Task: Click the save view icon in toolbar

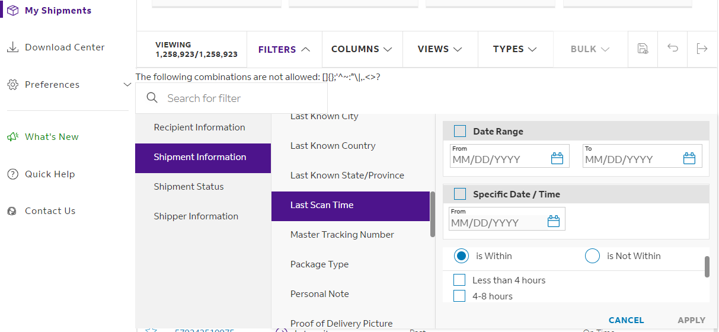Action: (643, 49)
